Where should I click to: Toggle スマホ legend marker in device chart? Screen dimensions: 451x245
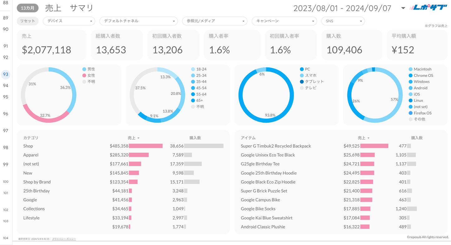(302, 76)
